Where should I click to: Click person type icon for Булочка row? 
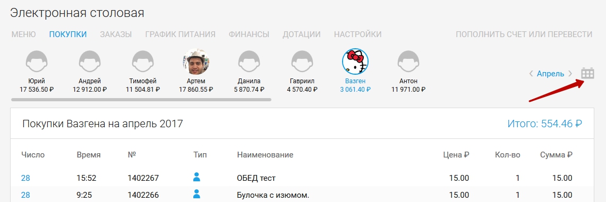(x=197, y=194)
